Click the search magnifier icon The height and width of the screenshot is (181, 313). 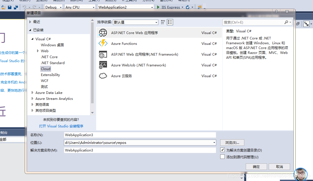click(286, 22)
